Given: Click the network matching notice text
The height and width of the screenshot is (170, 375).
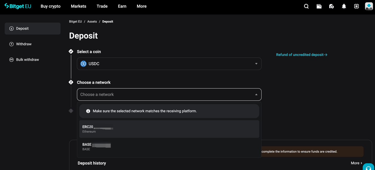Looking at the screenshot, I should [x=145, y=111].
